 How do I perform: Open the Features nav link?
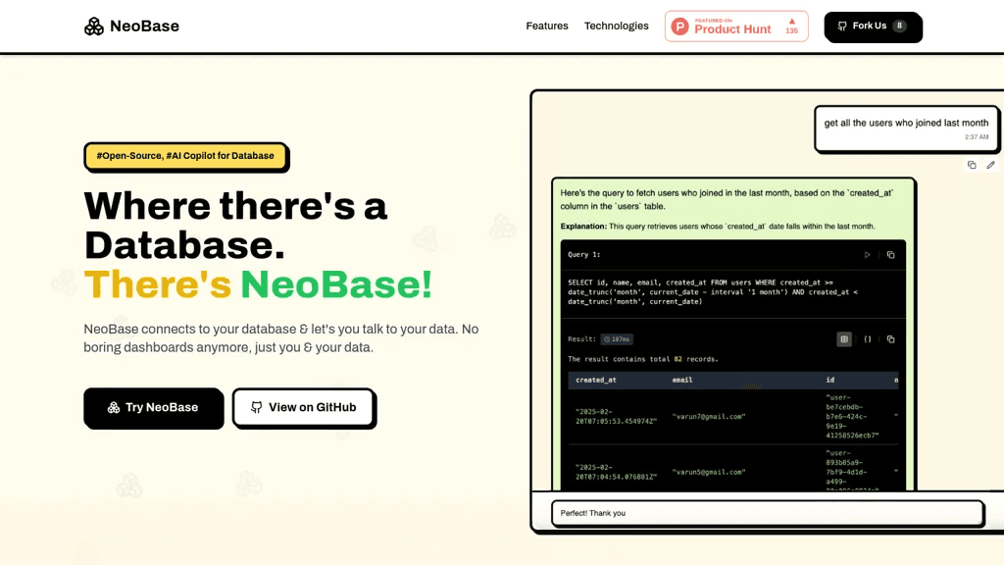(x=547, y=26)
